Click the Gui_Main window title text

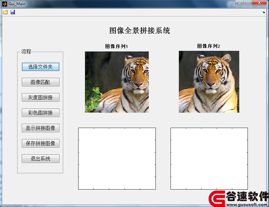pos(17,4)
